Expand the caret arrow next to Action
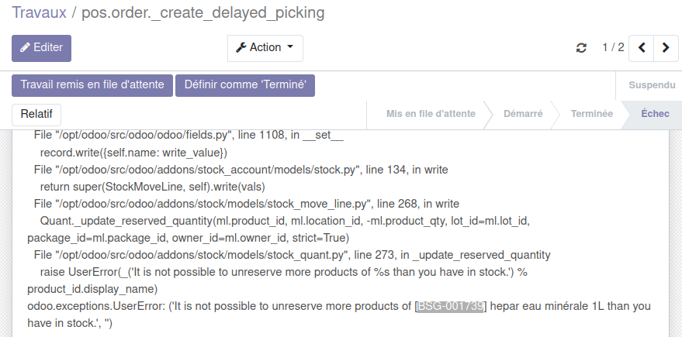 coord(290,47)
